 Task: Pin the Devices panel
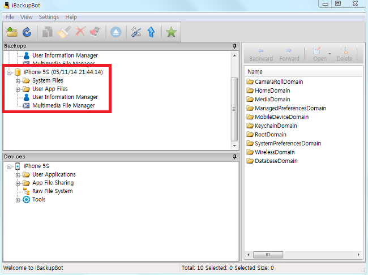[x=235, y=157]
